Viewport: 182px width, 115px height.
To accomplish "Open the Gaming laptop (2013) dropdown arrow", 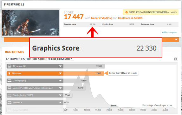I will tap(60, 95).
